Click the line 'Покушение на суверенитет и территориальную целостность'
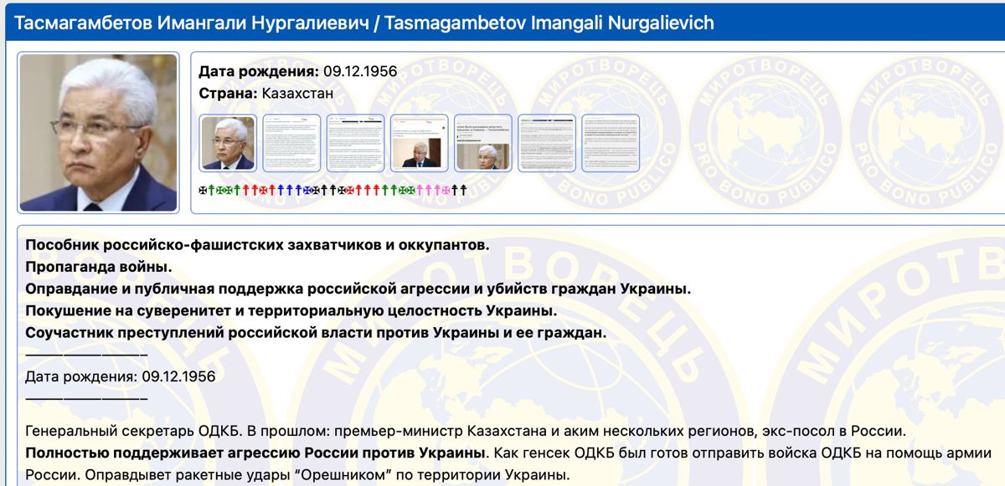The image size is (1005, 486). (x=291, y=310)
